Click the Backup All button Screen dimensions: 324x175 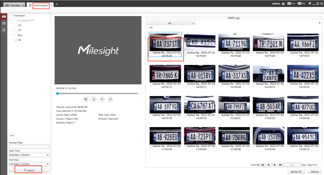[296, 172]
